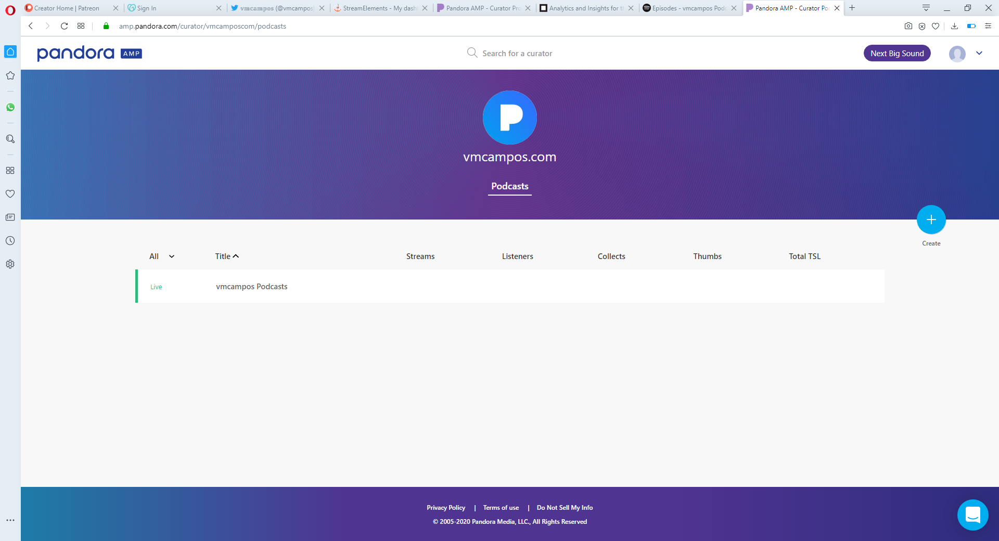Open browsing History from the sidebar
Image resolution: width=999 pixels, height=541 pixels.
(10, 240)
